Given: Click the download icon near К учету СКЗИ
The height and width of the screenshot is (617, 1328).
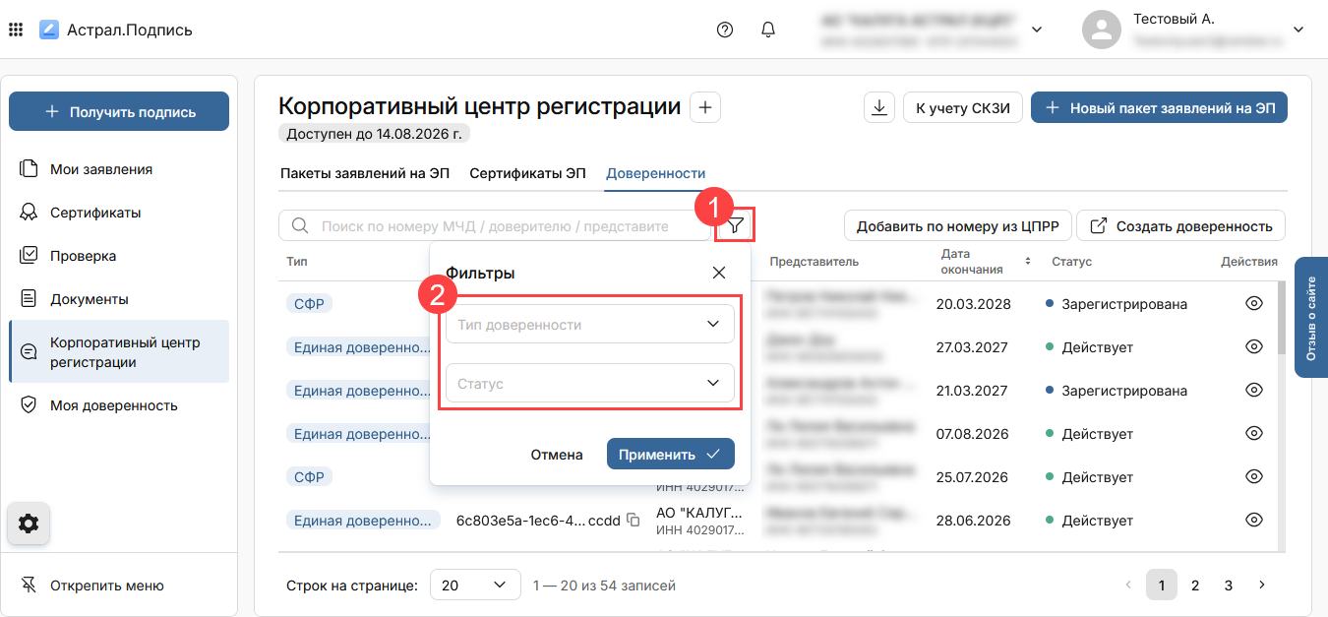Looking at the screenshot, I should pos(878,108).
